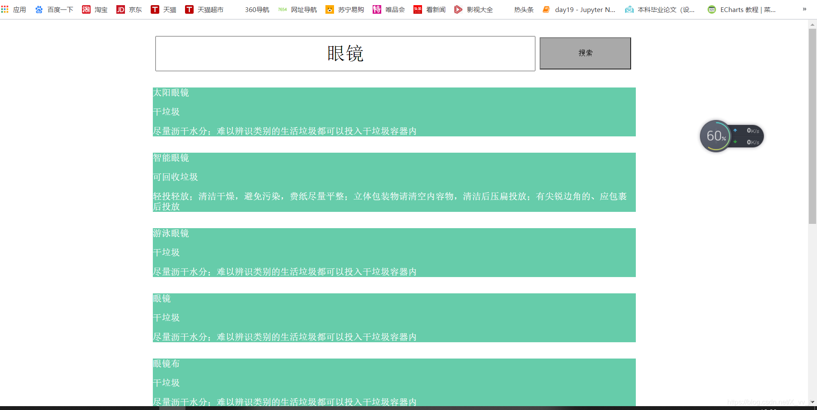Click the 搜索 search button
This screenshot has height=410, width=817.
[x=585, y=53]
